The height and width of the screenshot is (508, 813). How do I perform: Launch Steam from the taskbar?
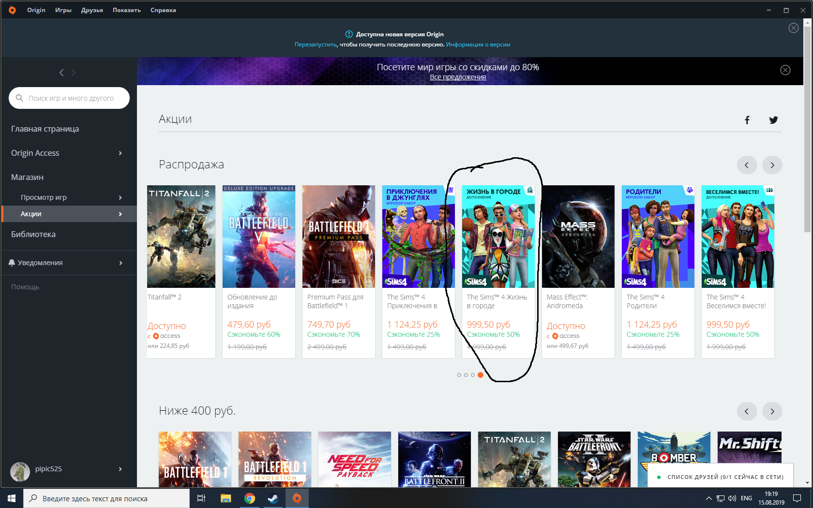[x=273, y=498]
